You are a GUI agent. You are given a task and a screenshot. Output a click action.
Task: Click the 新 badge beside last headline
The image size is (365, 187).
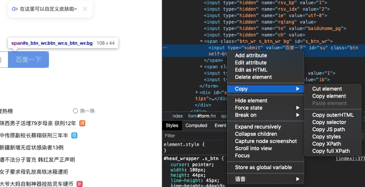[x=79, y=184]
